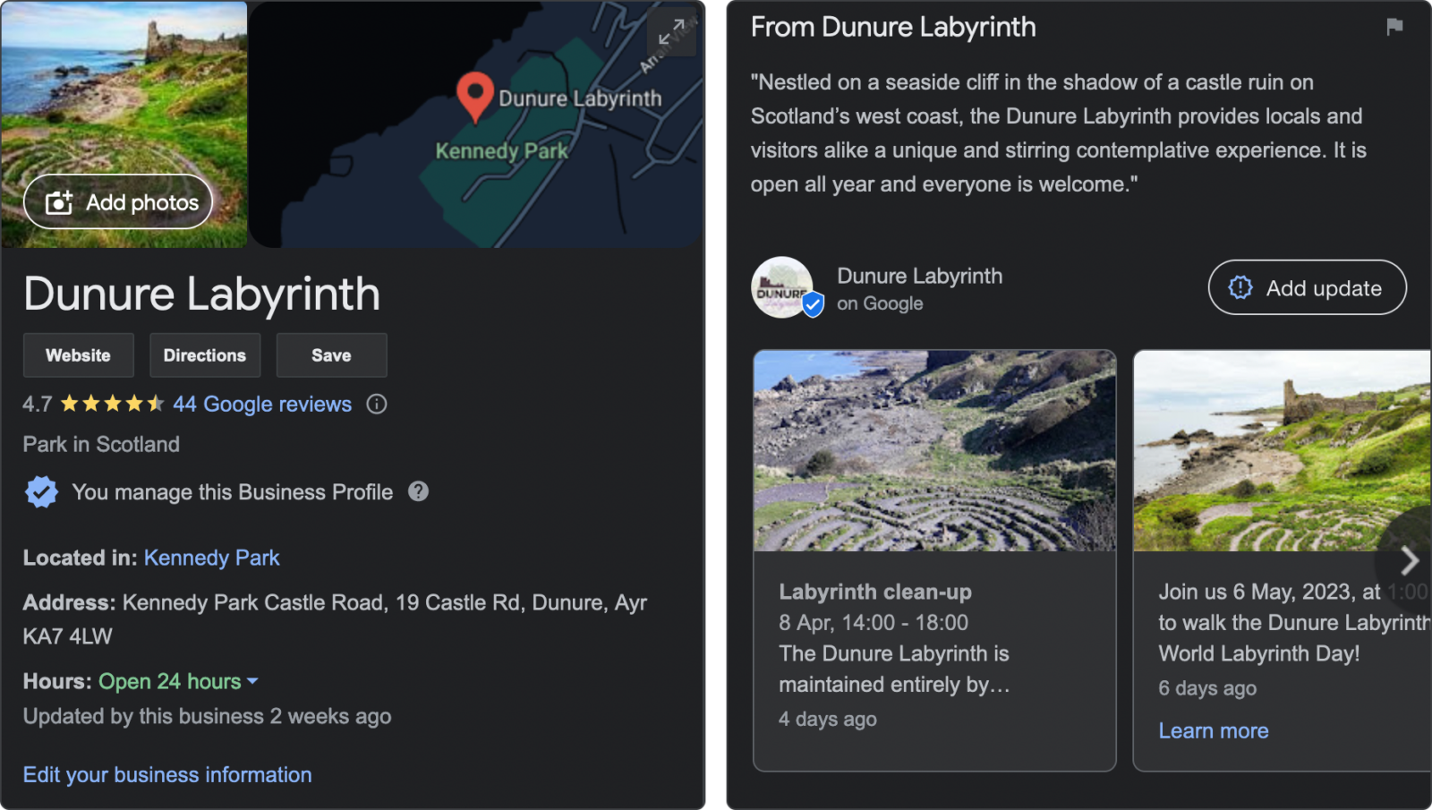Click the 'Nestled on a seaside cliff' description
Image resolution: width=1432 pixels, height=810 pixels.
pyautogui.click(x=1059, y=133)
